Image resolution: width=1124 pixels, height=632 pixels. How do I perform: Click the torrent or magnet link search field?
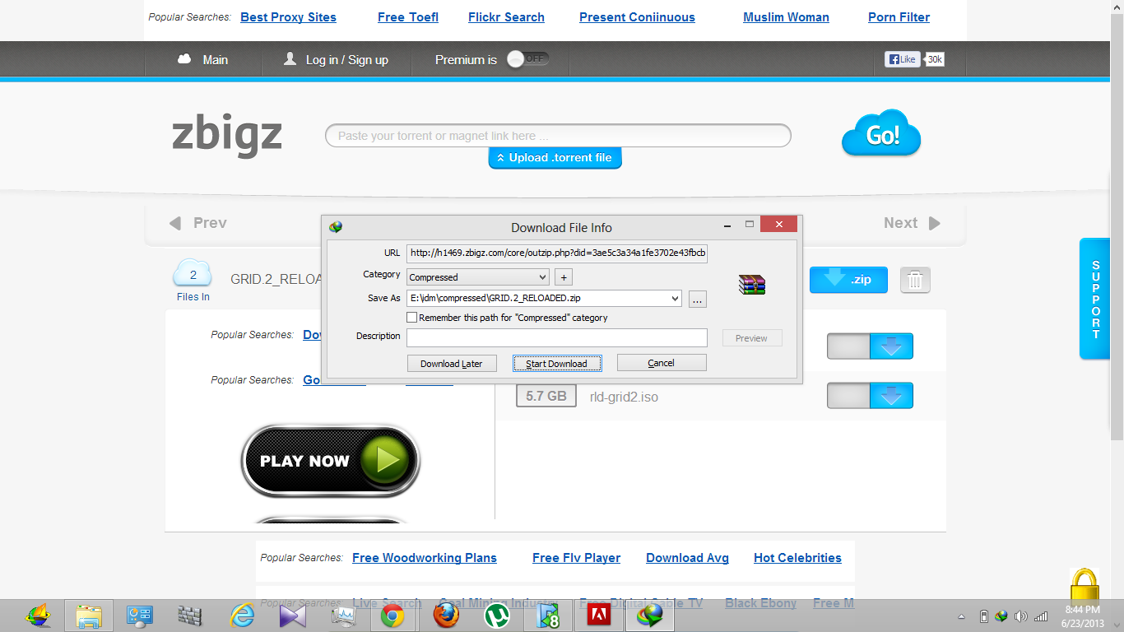pyautogui.click(x=558, y=136)
